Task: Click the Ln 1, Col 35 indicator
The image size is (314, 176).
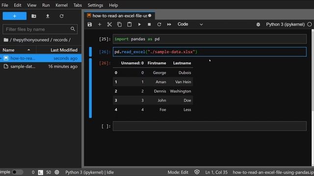Action: (216, 172)
